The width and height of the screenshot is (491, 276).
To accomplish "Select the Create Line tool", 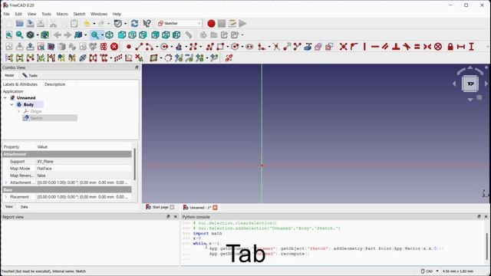I will click(139, 47).
